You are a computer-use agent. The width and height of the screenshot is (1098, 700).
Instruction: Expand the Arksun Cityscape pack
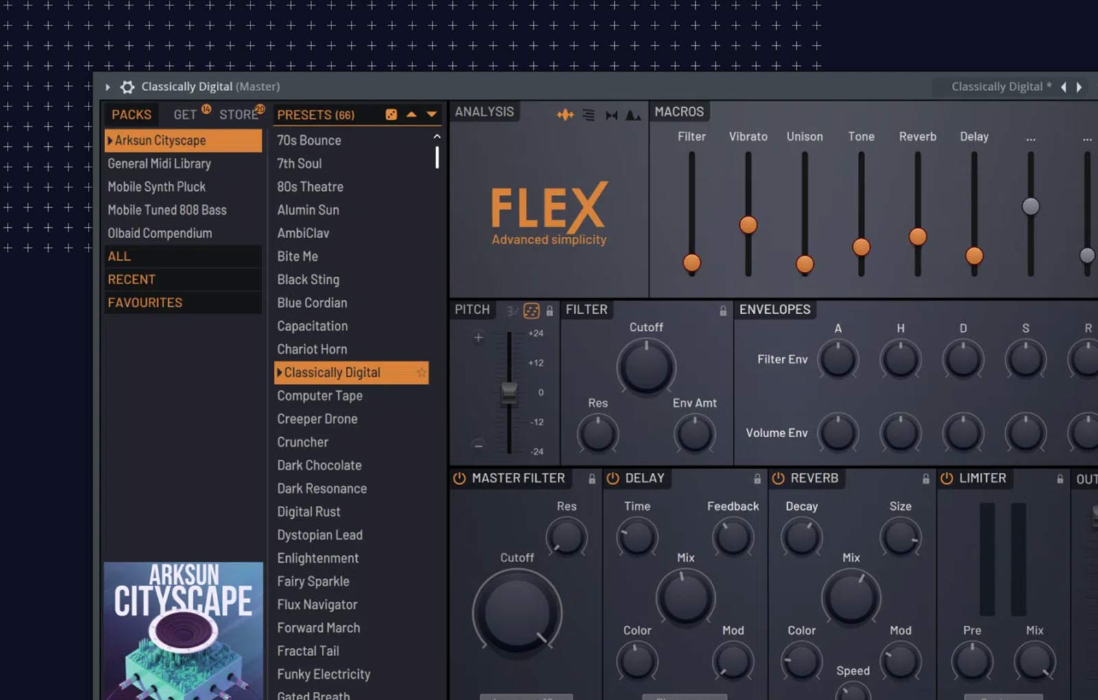point(110,141)
